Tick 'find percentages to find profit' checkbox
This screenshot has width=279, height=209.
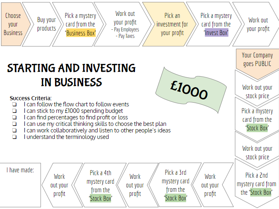[14, 117]
